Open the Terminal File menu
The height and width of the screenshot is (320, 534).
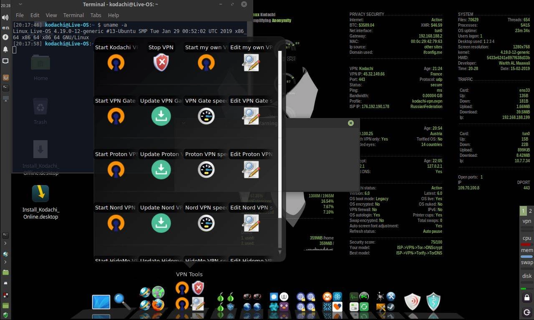(20, 15)
